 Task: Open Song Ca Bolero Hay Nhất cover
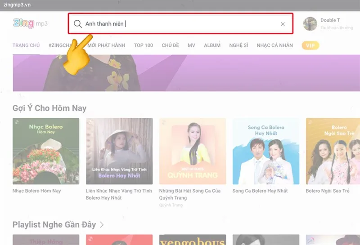coord(266,151)
